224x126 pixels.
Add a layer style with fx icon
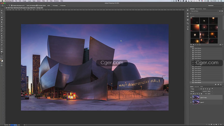[209, 124]
